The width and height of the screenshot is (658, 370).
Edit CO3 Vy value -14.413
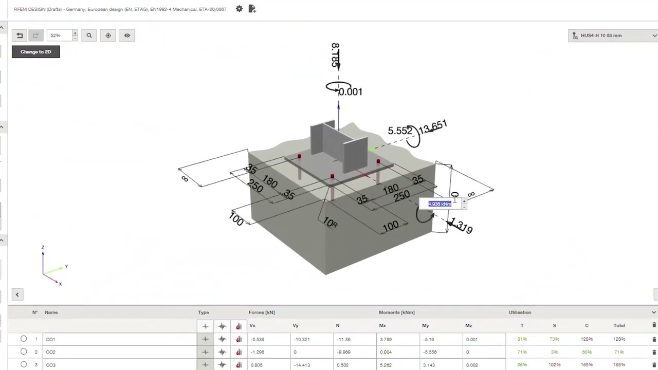tap(312, 365)
